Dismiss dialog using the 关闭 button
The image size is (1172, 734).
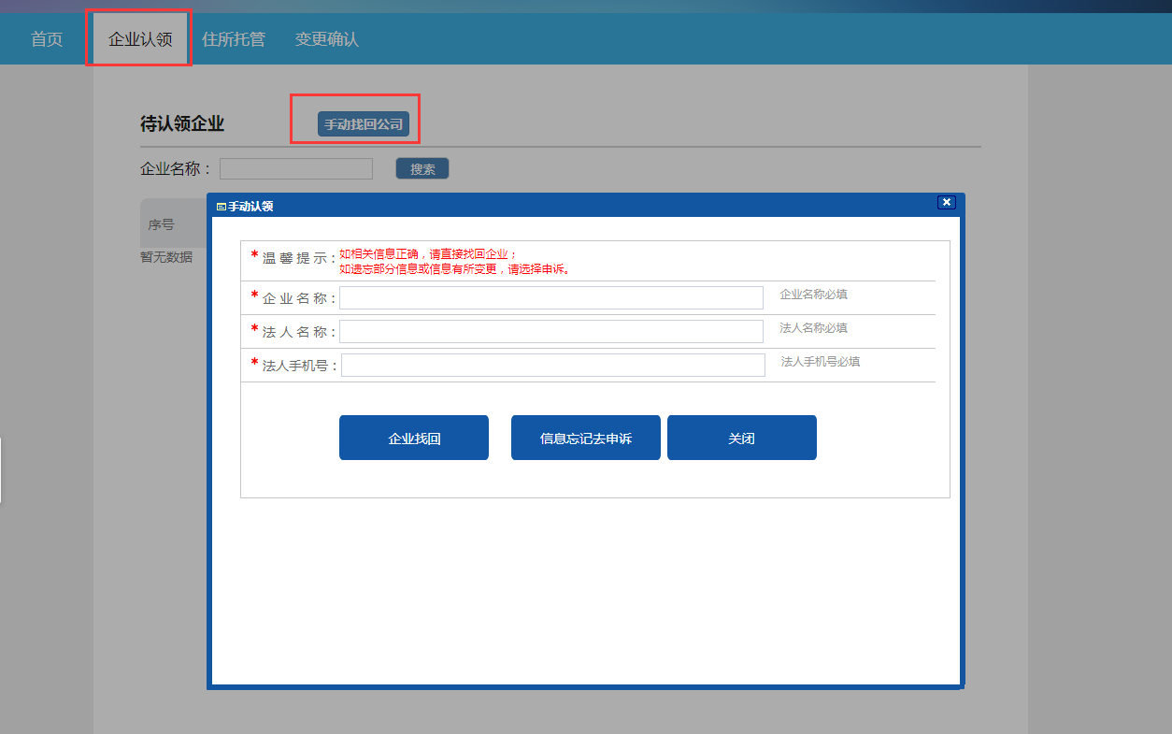click(742, 438)
